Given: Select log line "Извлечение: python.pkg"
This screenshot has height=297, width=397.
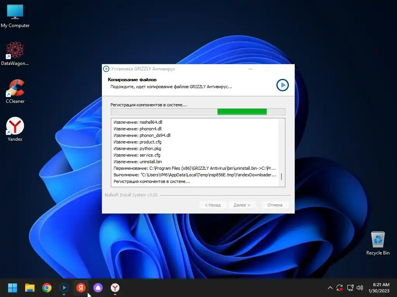Looking at the screenshot, I should tap(137, 148).
